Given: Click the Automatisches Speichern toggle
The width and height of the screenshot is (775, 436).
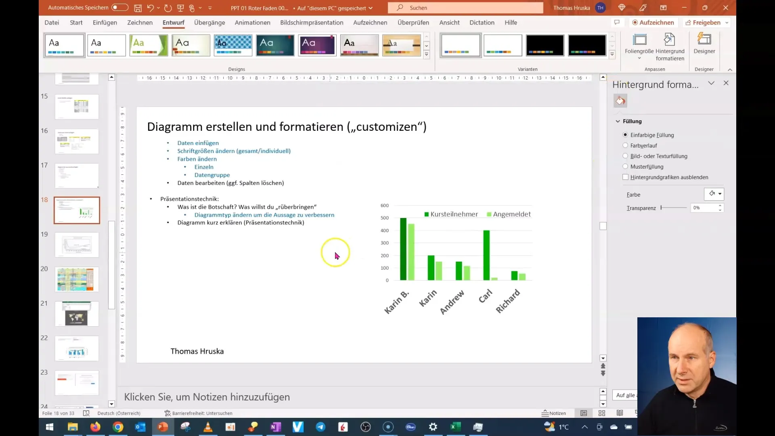Looking at the screenshot, I should (x=117, y=7).
